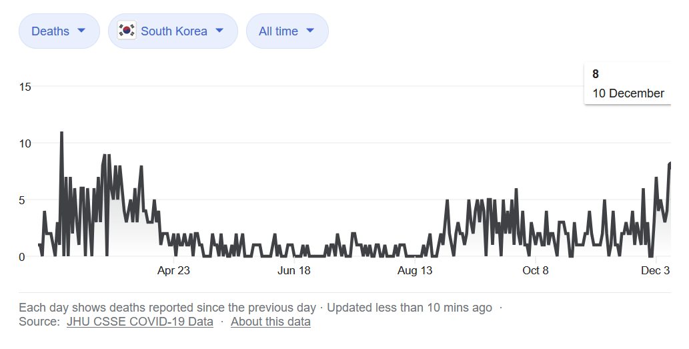689x349 pixels.
Task: Click the Aug 13 axis label
Action: tap(415, 270)
